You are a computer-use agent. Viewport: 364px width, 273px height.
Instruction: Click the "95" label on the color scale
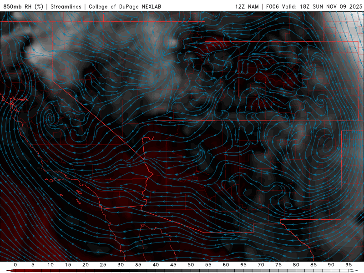pos(349,265)
